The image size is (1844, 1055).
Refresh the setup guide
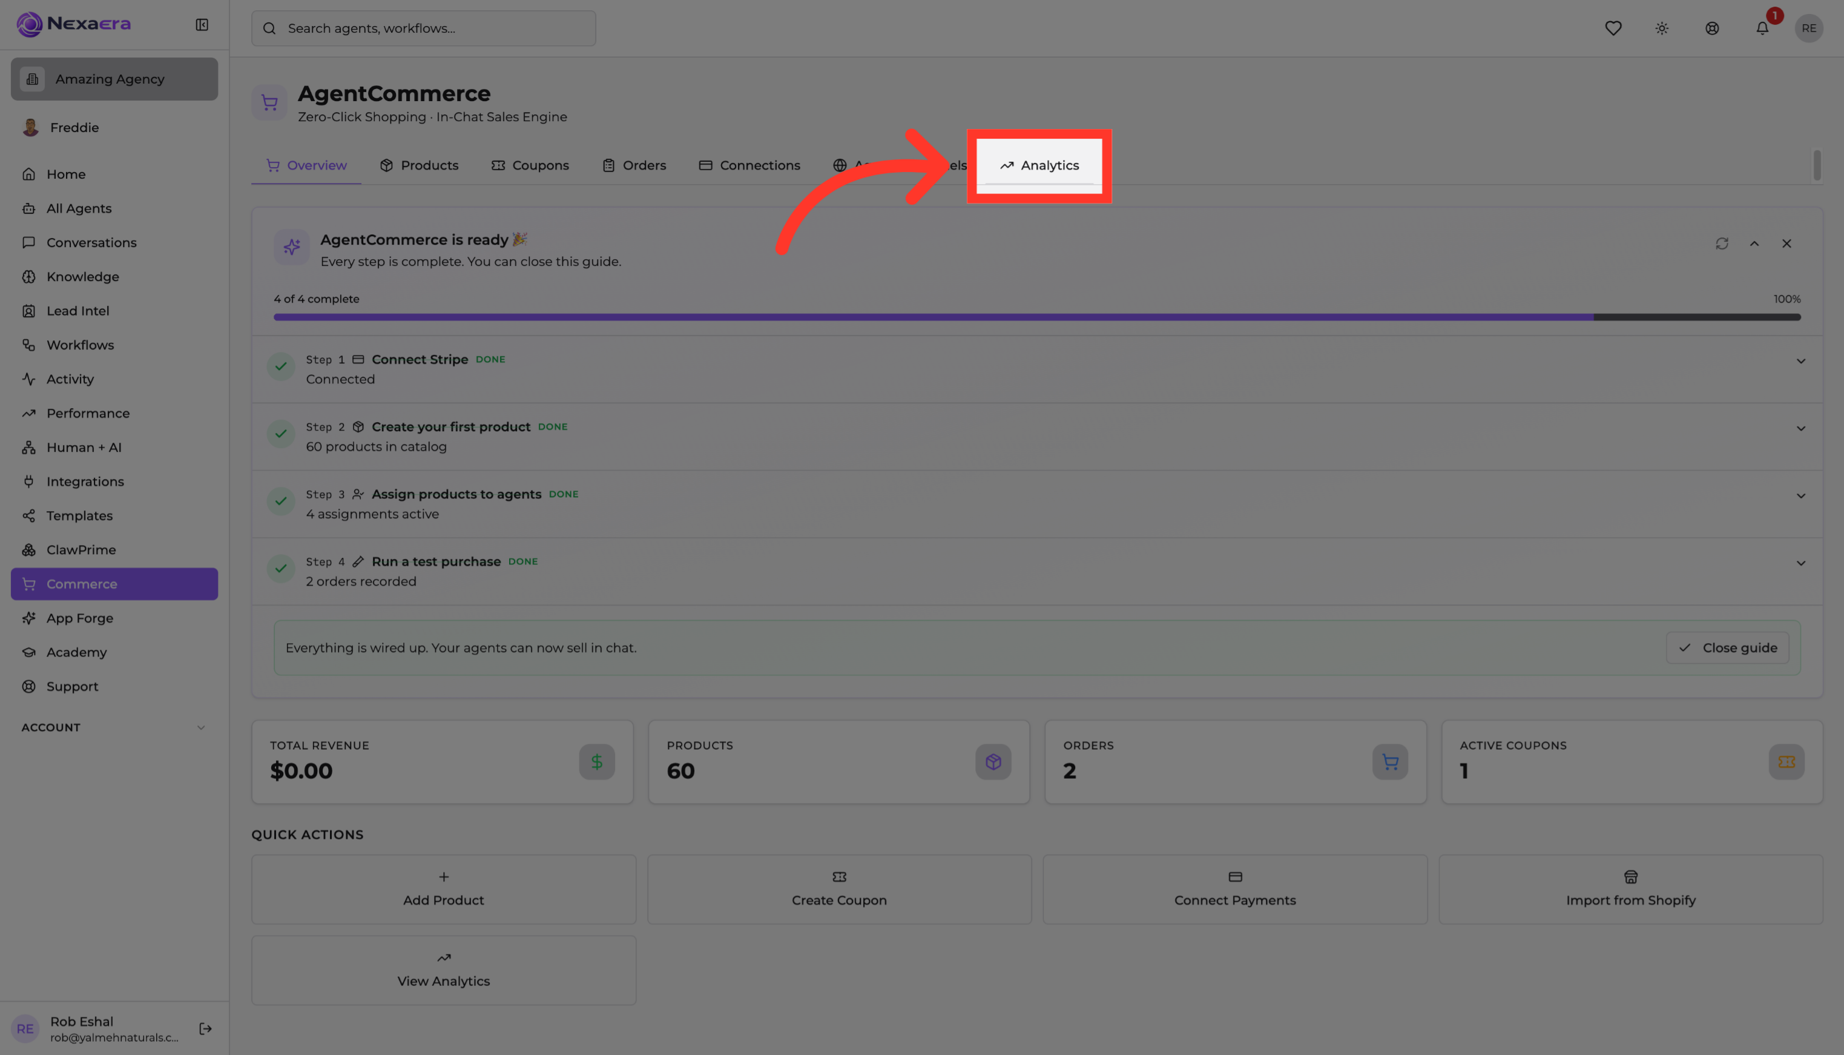pos(1722,243)
